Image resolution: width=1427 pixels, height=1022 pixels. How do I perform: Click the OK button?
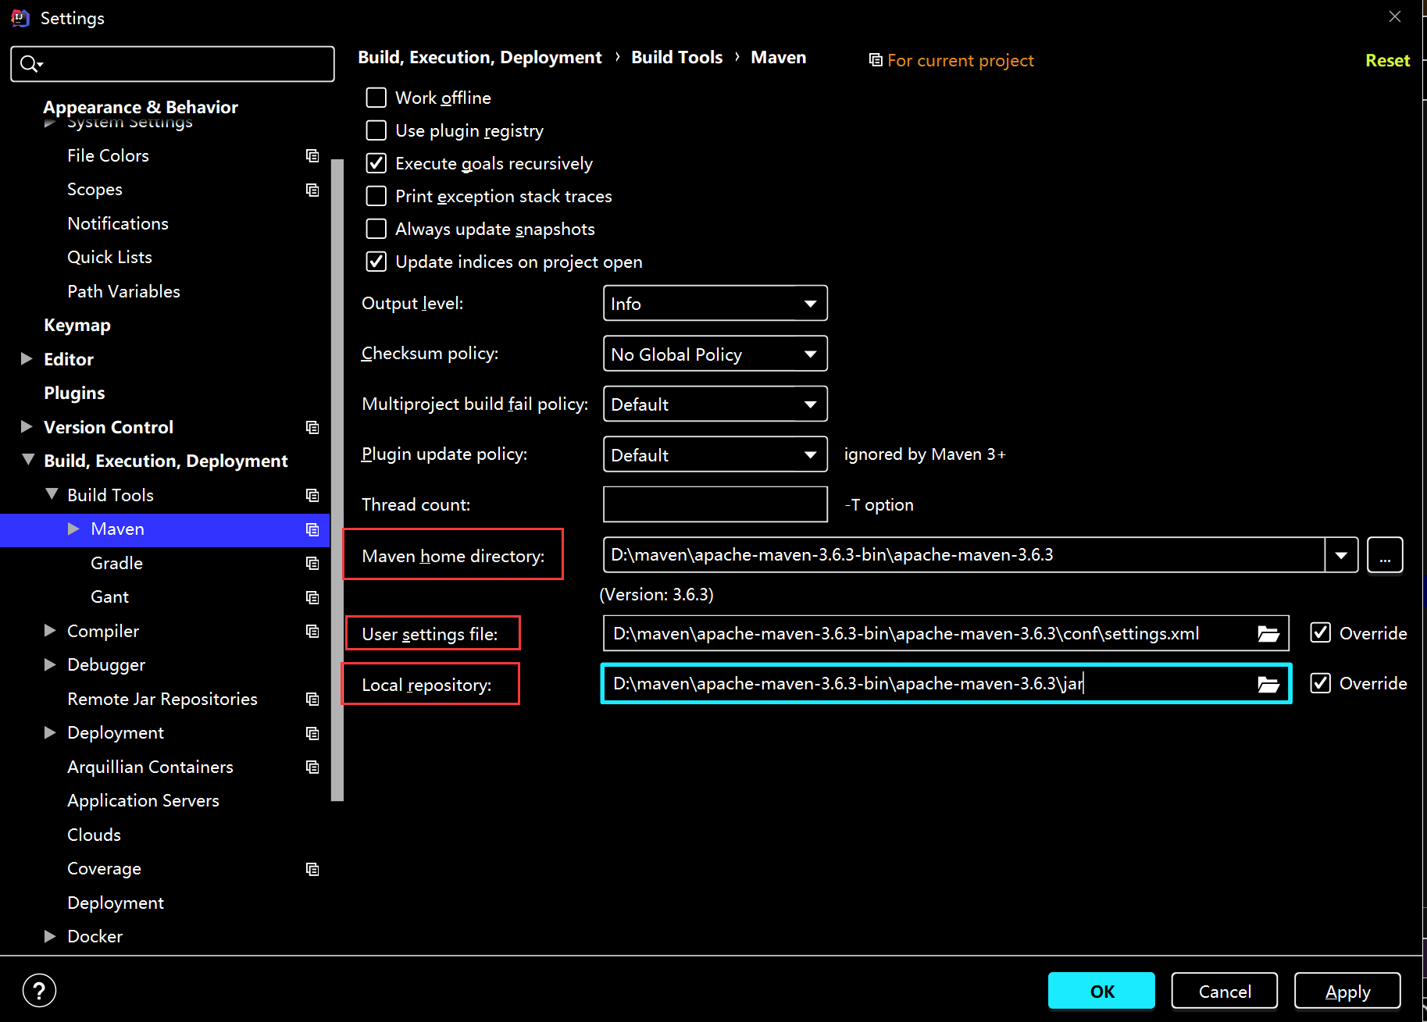pyautogui.click(x=1101, y=991)
